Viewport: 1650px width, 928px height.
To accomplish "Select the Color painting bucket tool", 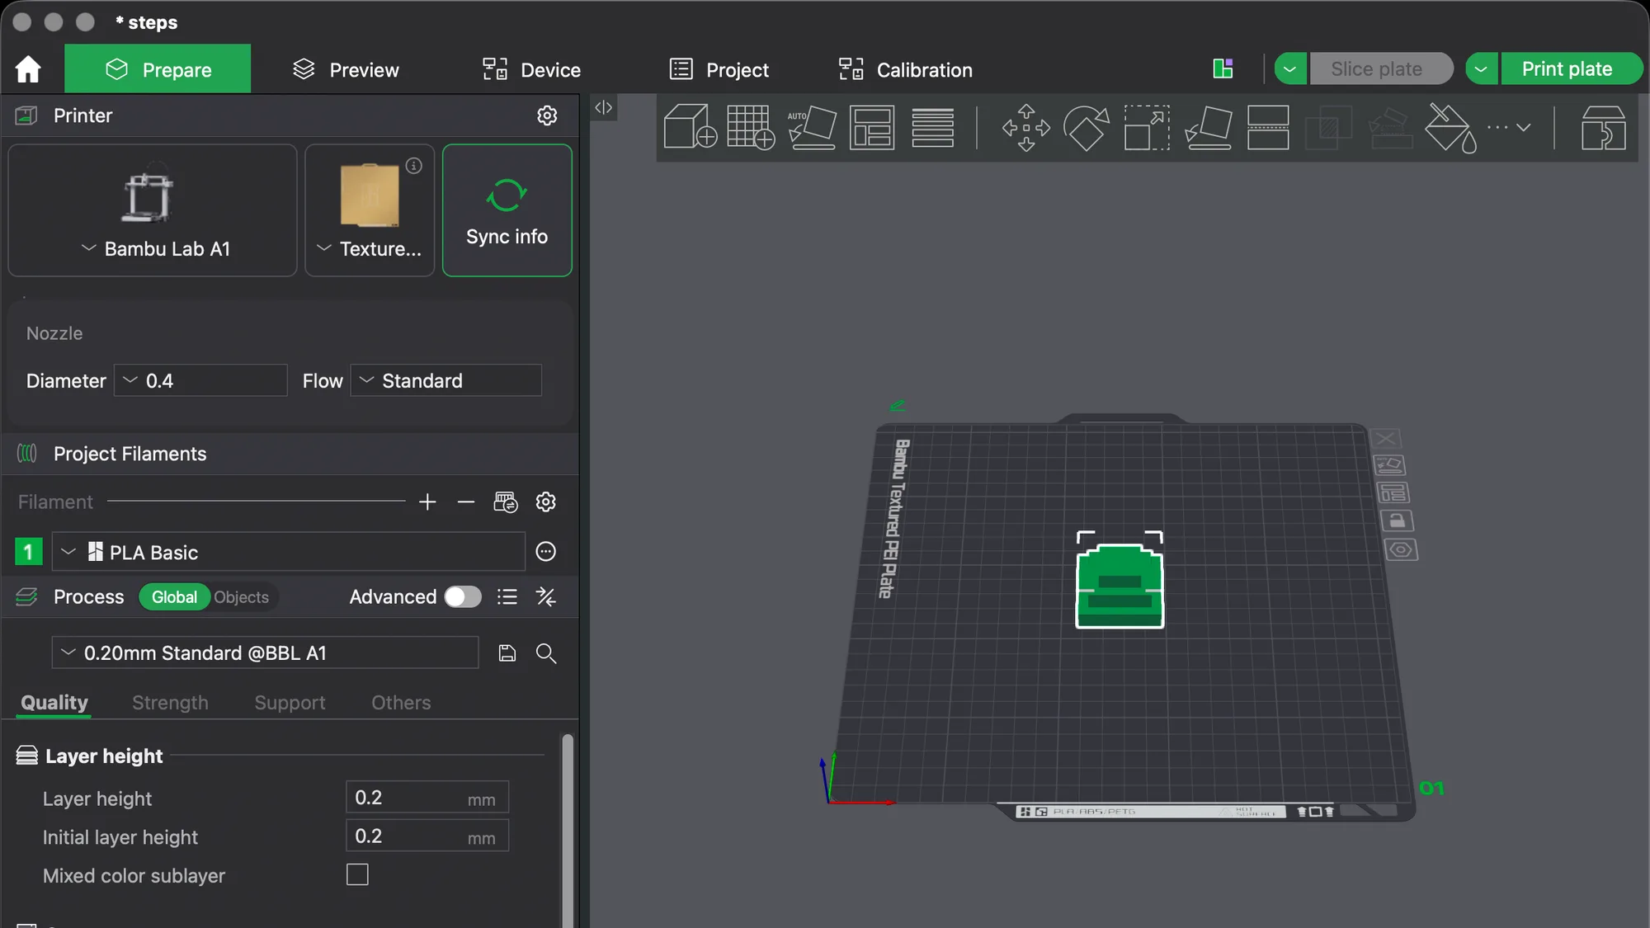I will click(x=1451, y=127).
